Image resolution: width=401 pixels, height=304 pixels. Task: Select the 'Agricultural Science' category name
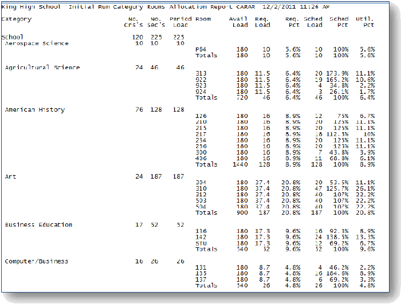pyautogui.click(x=42, y=68)
